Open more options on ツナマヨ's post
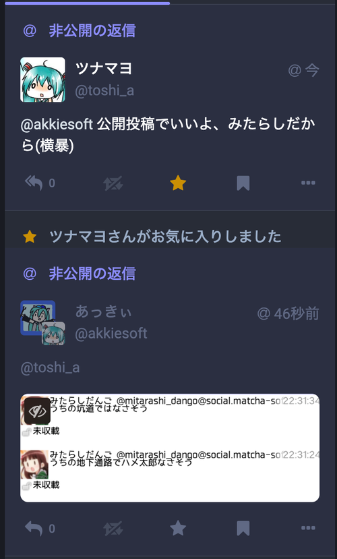The image size is (337, 559). 308,183
